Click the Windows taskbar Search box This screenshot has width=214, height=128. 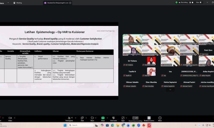81,125
